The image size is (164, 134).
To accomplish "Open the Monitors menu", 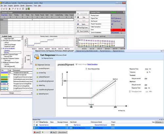I will (16, 6).
